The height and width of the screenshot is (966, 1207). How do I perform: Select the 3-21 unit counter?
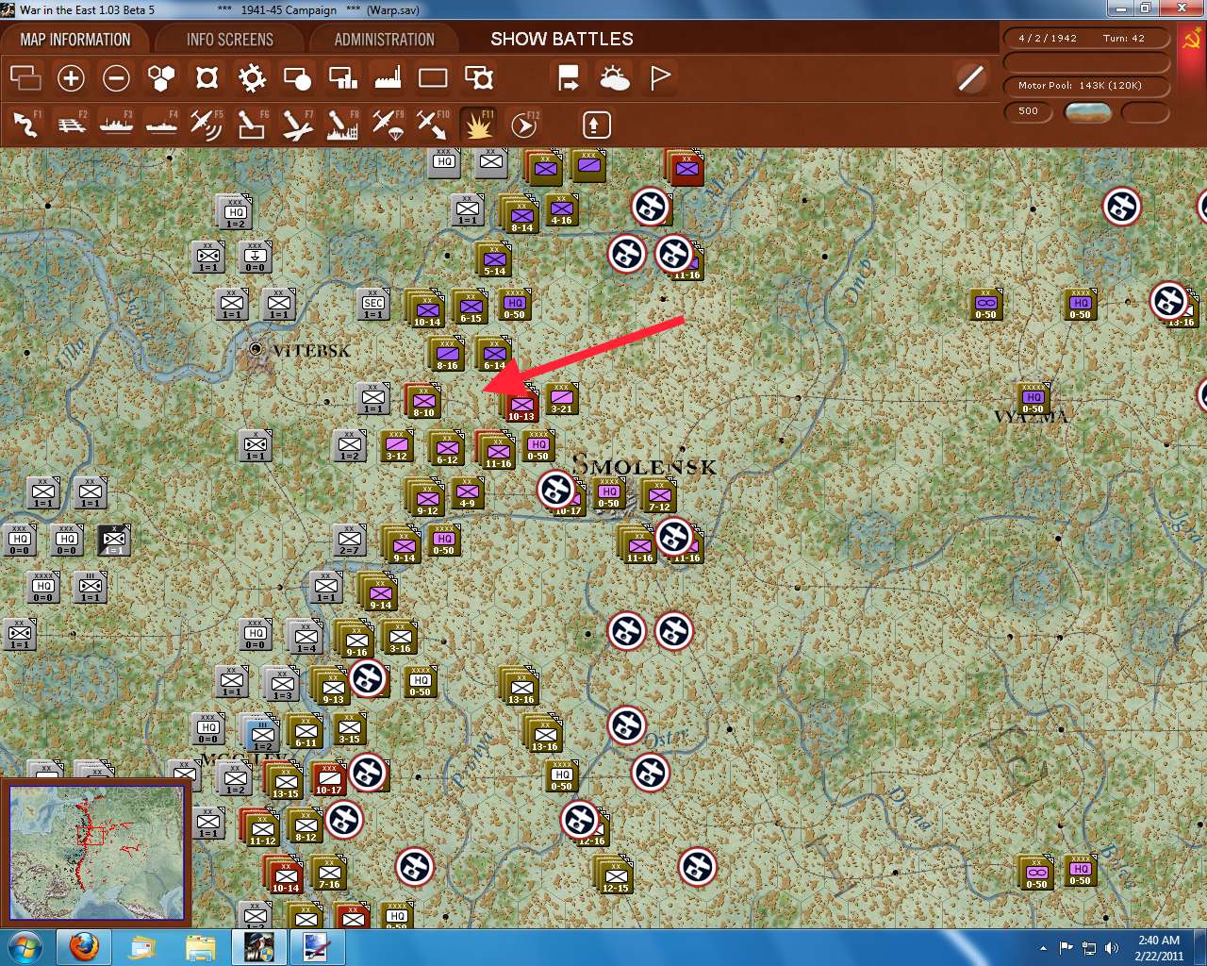click(x=561, y=398)
